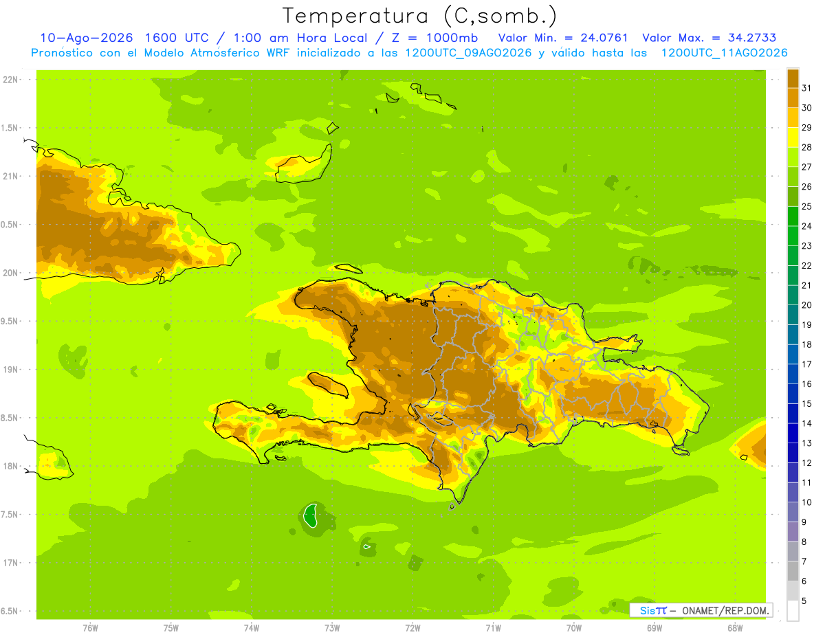Select the valid-until time "1200UTC_11AGO2026"
Viewport: 825px width, 637px height.
(x=723, y=53)
